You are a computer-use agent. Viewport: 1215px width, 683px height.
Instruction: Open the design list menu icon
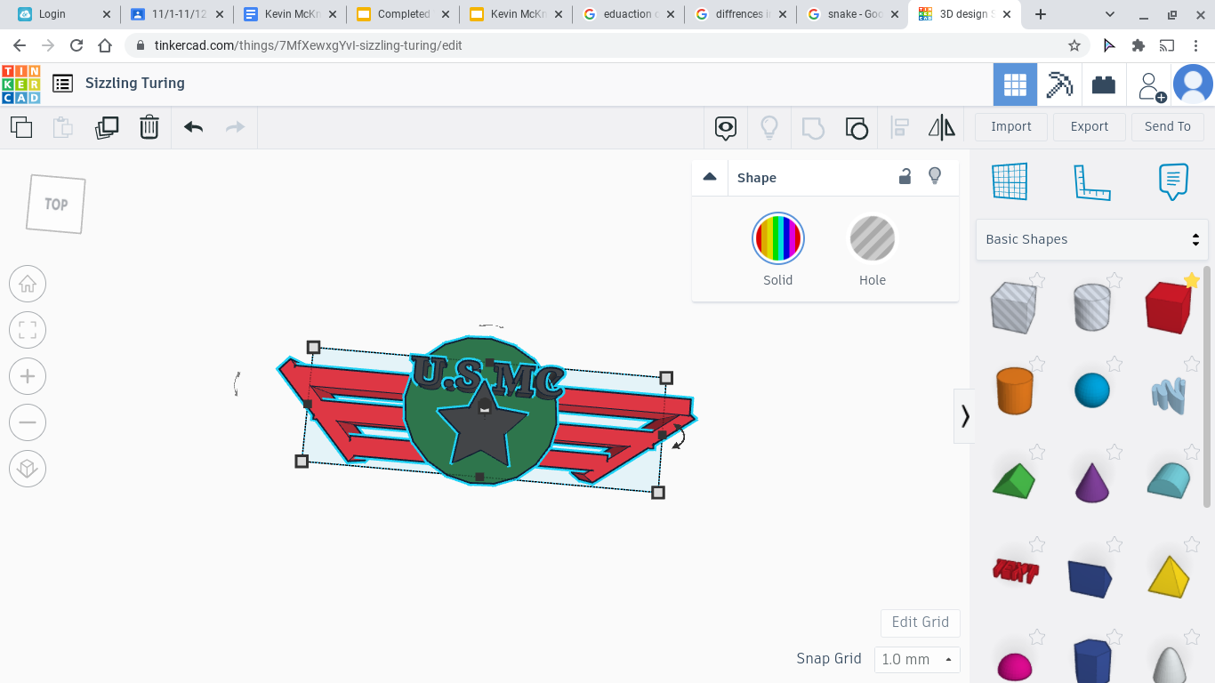tap(62, 84)
